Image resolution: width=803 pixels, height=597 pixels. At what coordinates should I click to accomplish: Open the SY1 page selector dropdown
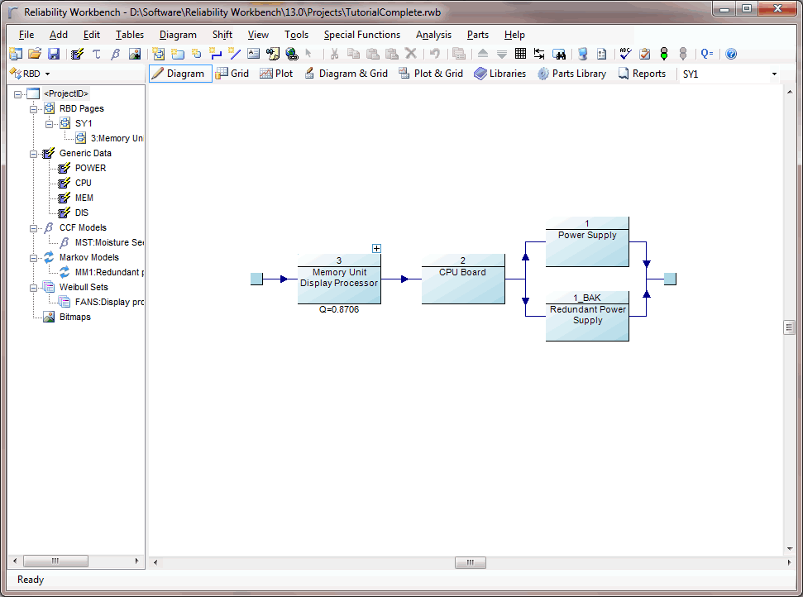tap(773, 74)
